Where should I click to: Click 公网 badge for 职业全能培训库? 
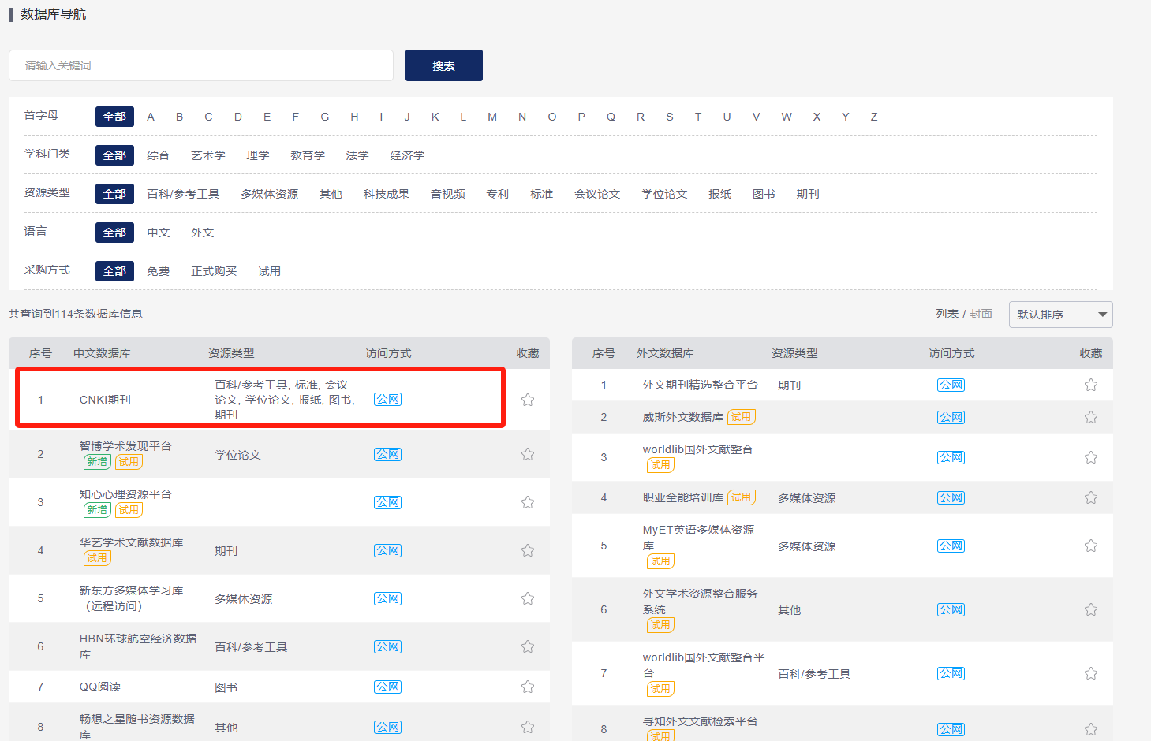[951, 497]
